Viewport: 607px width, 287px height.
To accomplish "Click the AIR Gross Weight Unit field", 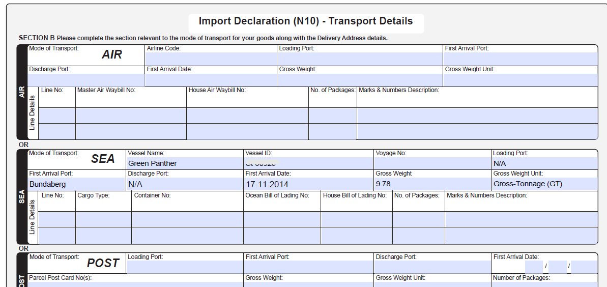I will pyautogui.click(x=521, y=80).
